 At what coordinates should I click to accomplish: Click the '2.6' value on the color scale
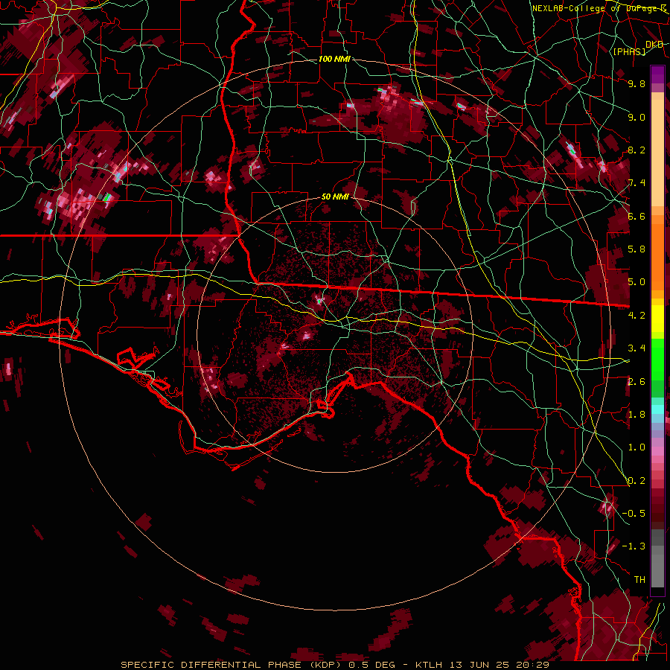click(x=636, y=382)
